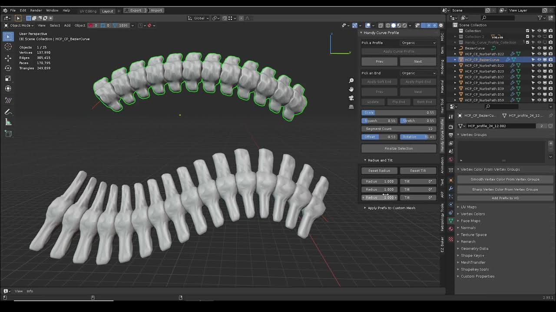Viewport: 556px width, 312px height.
Task: Click the camera view icon in viewport gizmos
Action: pos(351,98)
